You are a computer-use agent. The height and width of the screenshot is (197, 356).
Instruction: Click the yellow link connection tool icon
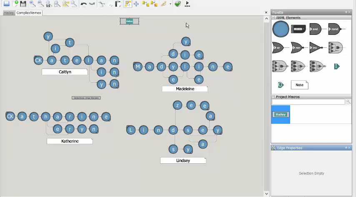pos(164,4)
